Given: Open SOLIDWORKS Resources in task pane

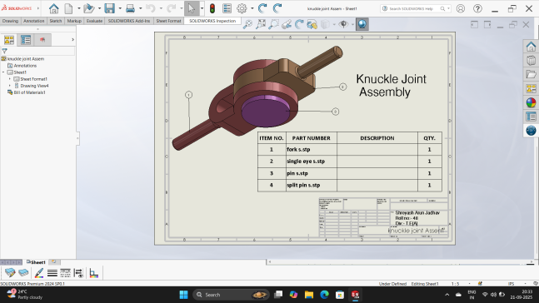Looking at the screenshot, I should pos(532,47).
